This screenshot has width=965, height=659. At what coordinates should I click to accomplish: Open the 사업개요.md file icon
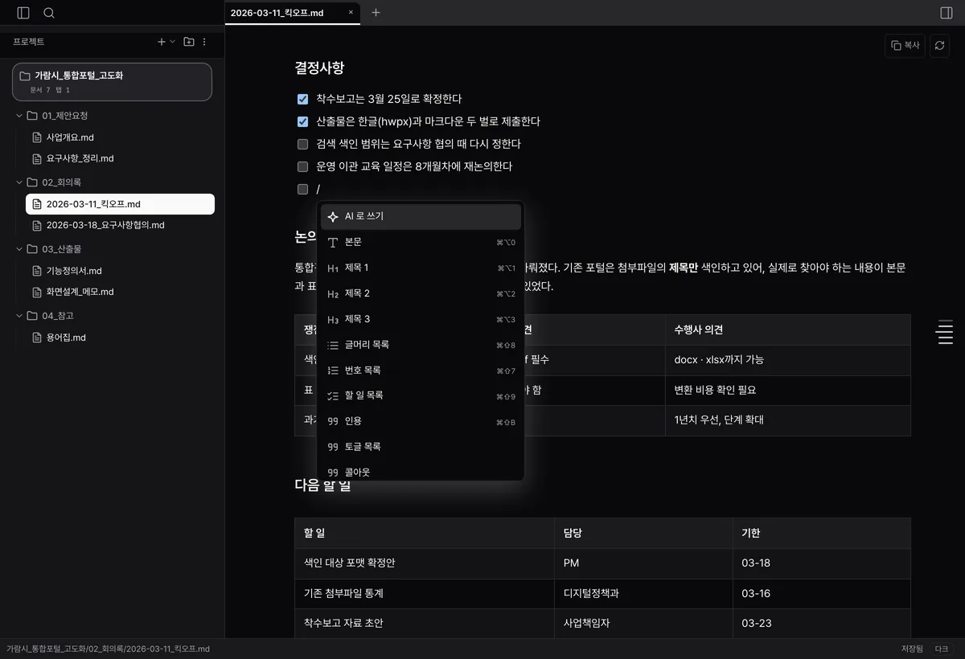(x=37, y=137)
